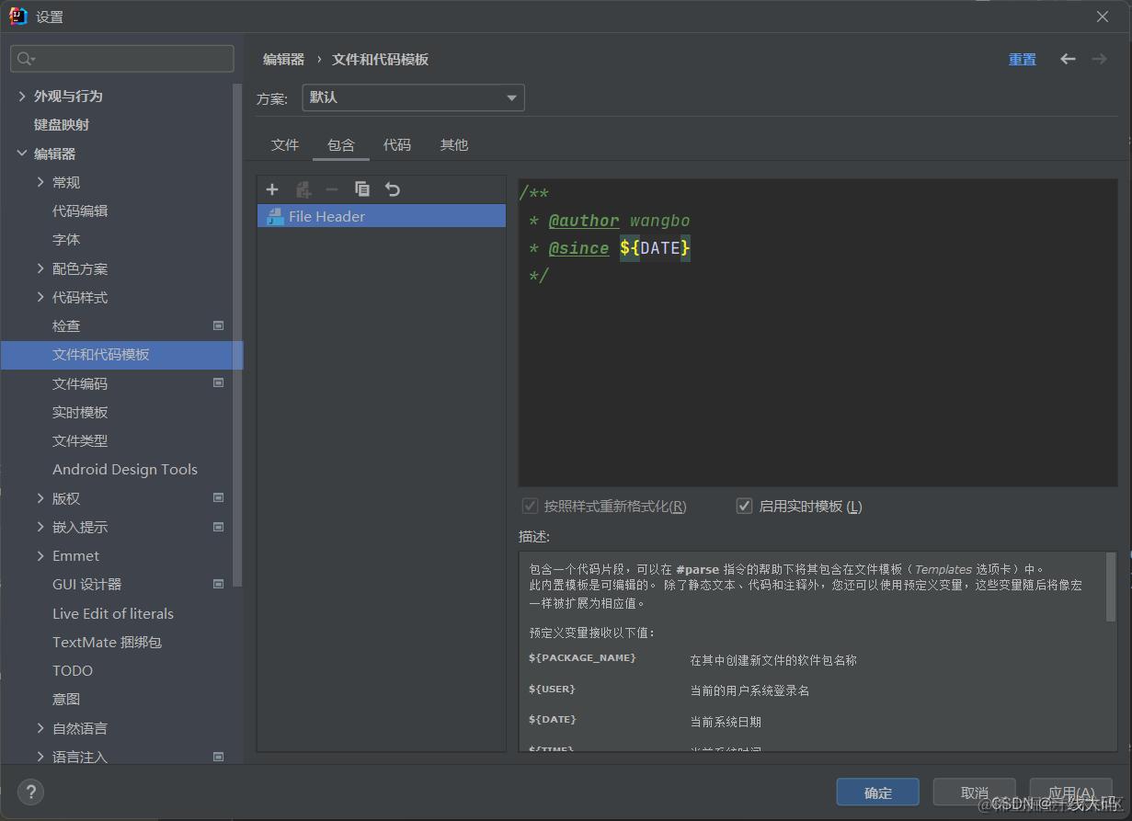Expand the 嵌入提示 tree node
Viewport: 1132px width, 821px height.
[x=40, y=527]
